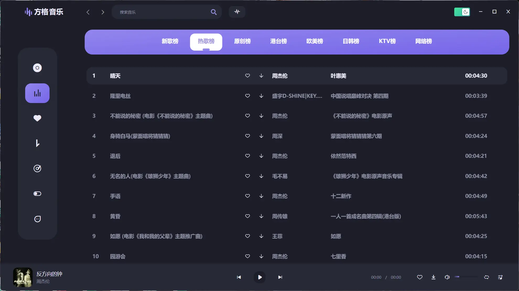
Task: Open the play queue icon in the player bar
Action: (500, 277)
